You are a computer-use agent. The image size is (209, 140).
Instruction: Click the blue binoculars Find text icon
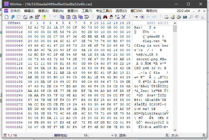(99, 17)
